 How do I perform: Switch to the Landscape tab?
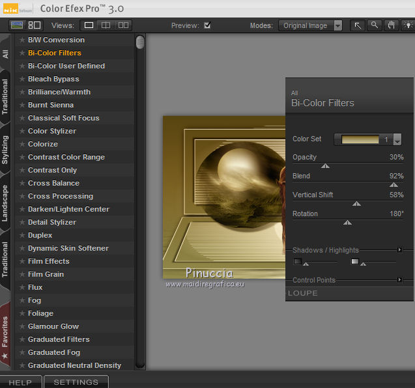coord(5,203)
